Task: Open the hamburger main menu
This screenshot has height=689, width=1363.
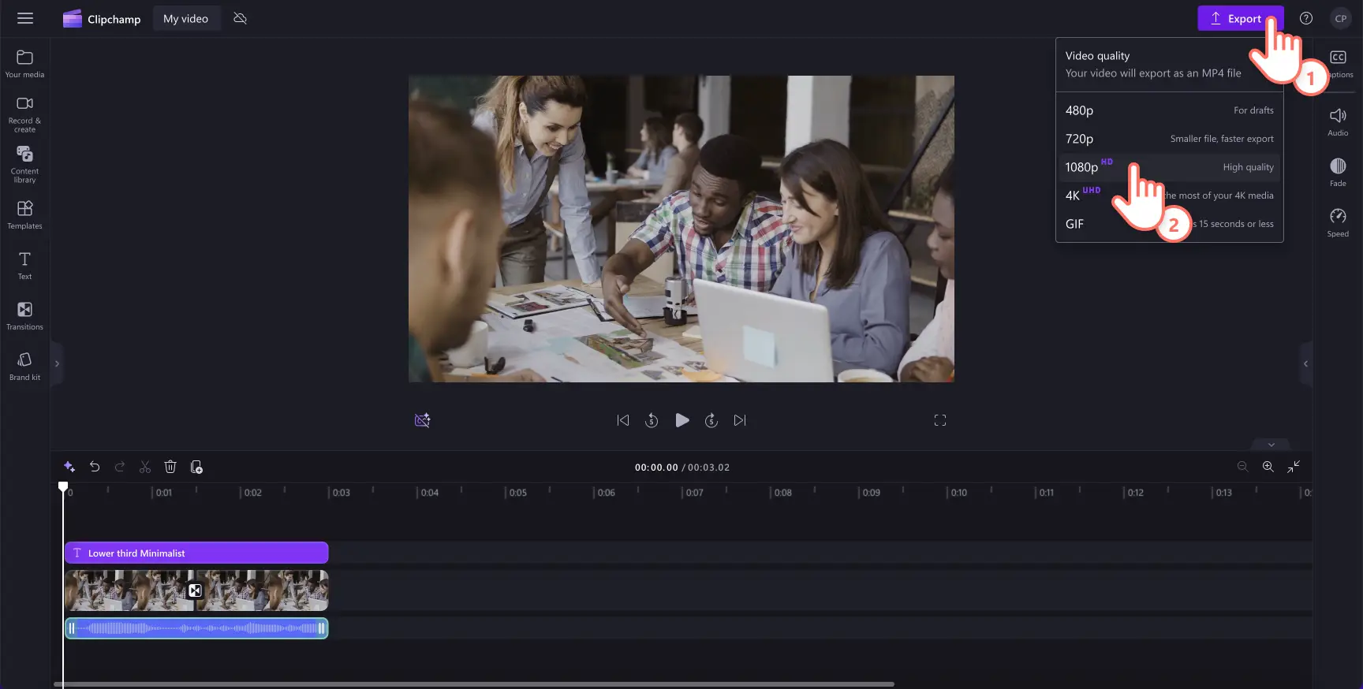Action: click(x=25, y=18)
